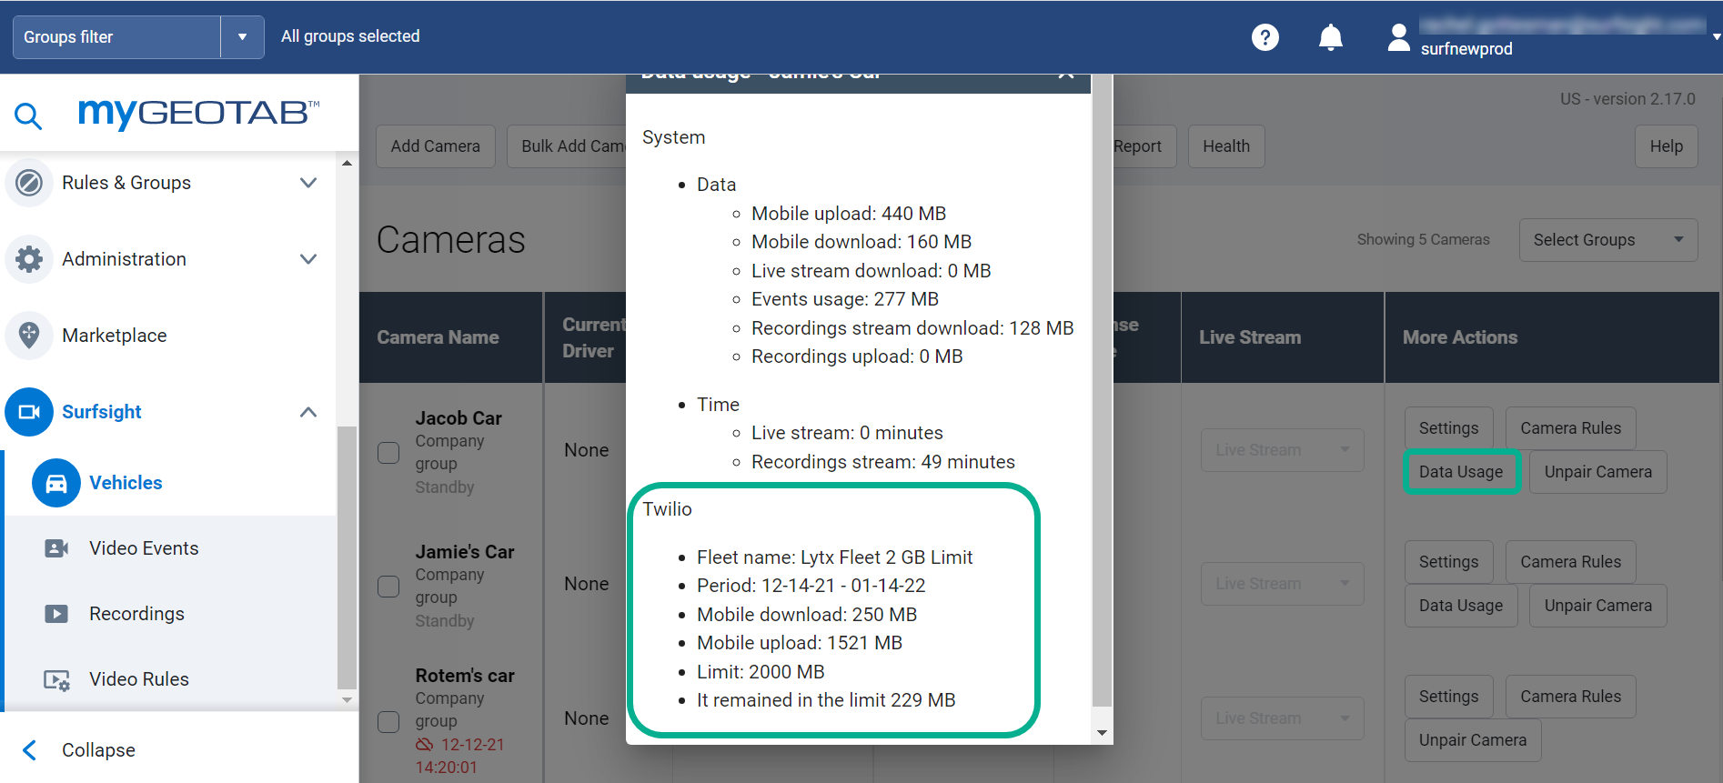Click the Video Rules icon
1723x783 pixels.
56,679
